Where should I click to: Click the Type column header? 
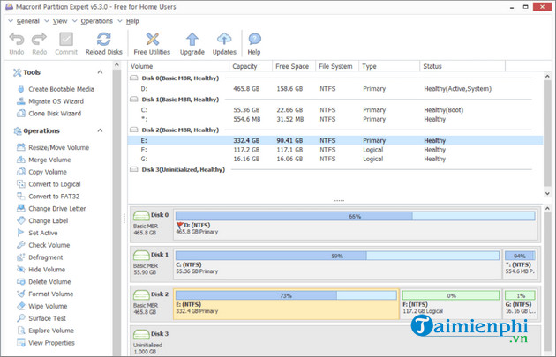[389, 66]
